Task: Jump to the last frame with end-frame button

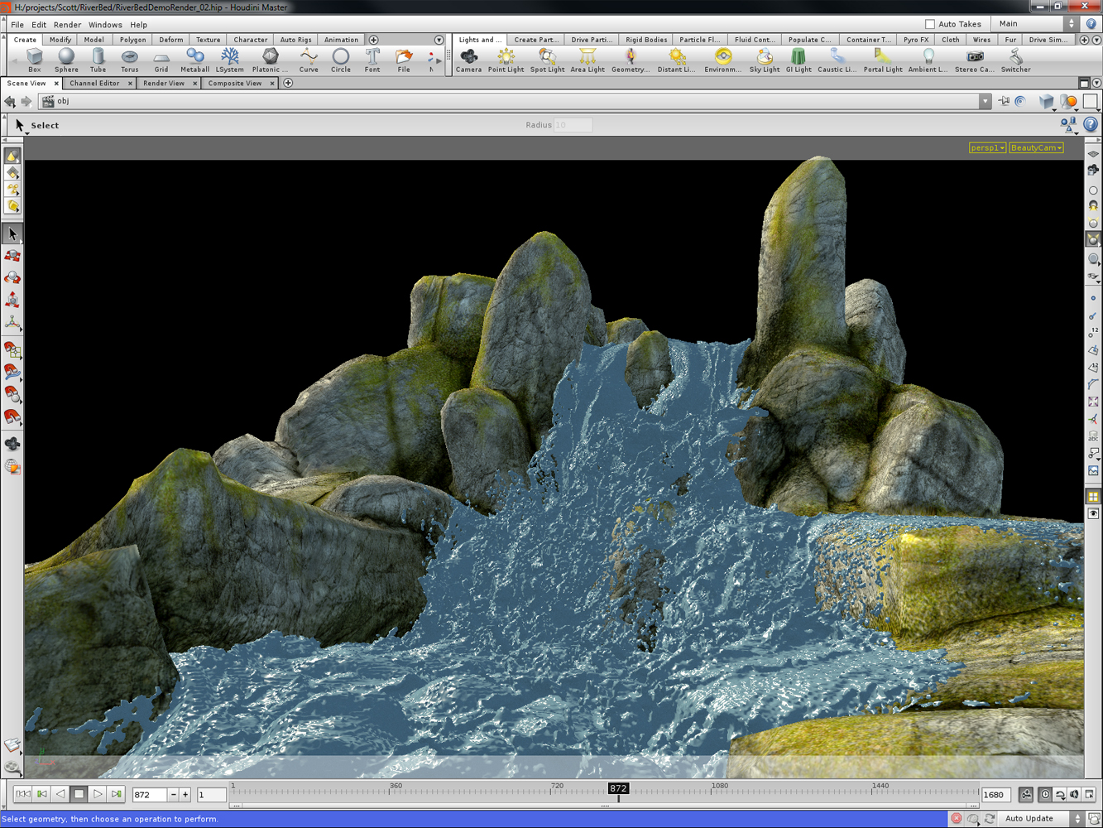Action: coord(117,793)
